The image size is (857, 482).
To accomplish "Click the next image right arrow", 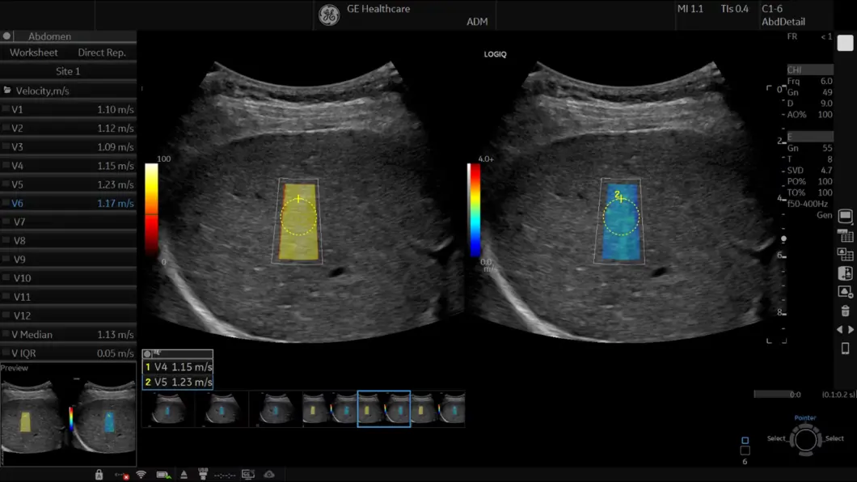I will (x=851, y=330).
